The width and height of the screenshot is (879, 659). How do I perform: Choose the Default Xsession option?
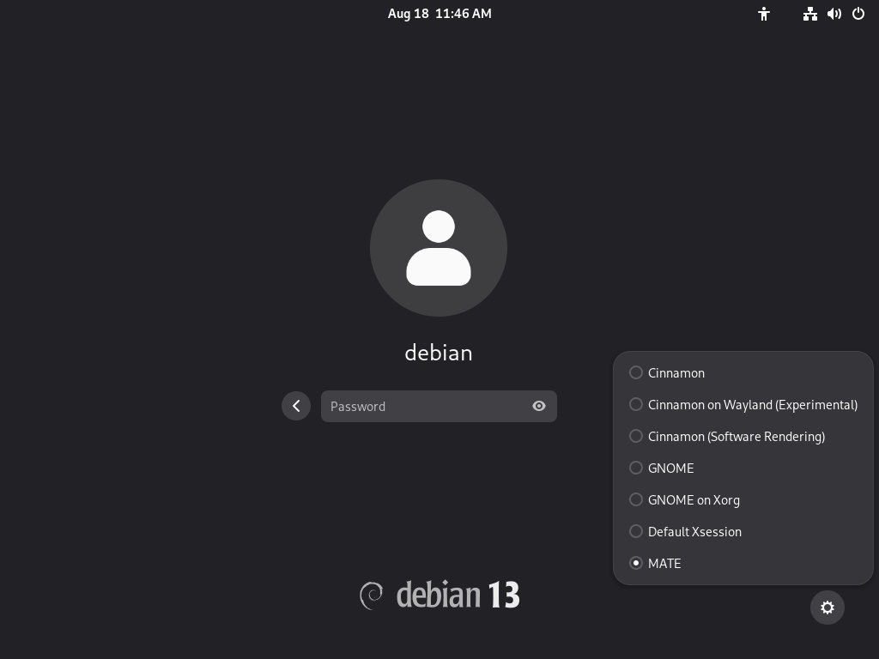pyautogui.click(x=694, y=531)
